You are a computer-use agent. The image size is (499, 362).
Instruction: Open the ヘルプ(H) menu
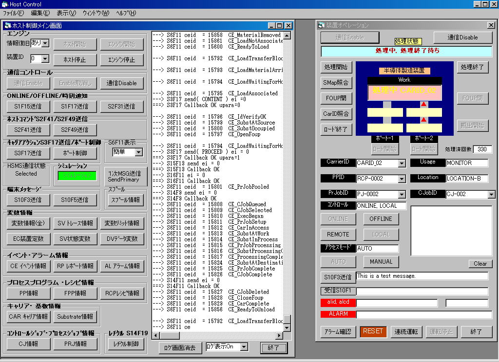pyautogui.click(x=126, y=13)
